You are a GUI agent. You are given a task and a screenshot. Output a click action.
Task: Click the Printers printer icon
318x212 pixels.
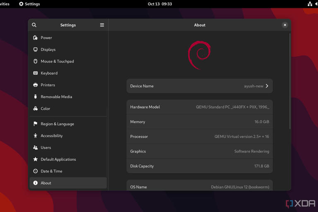[36, 85]
